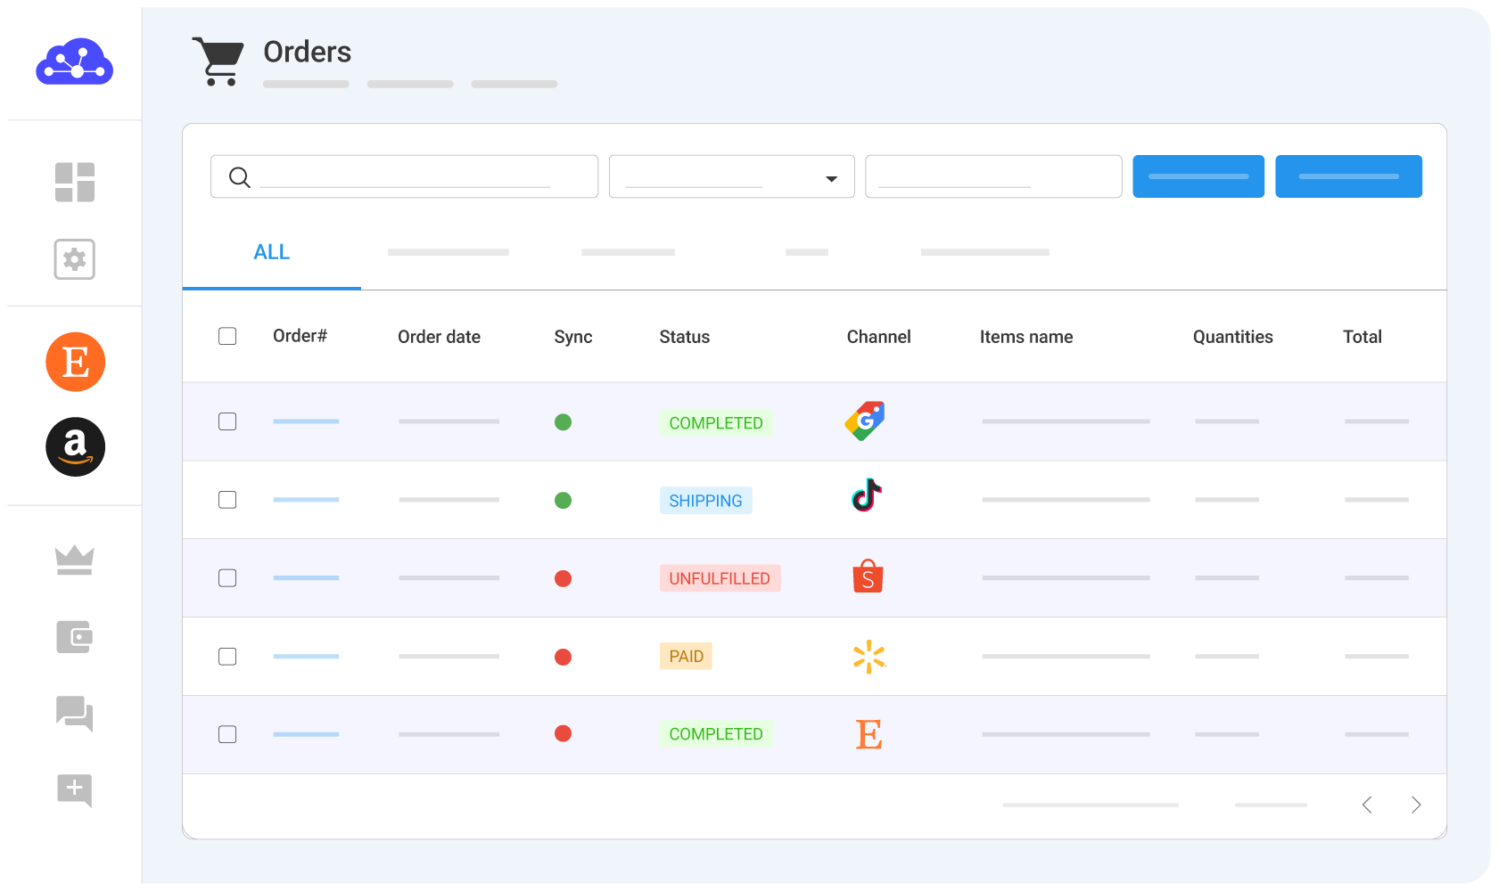Check the box for the UNFULFILLED order row
1498x891 pixels.
227,578
